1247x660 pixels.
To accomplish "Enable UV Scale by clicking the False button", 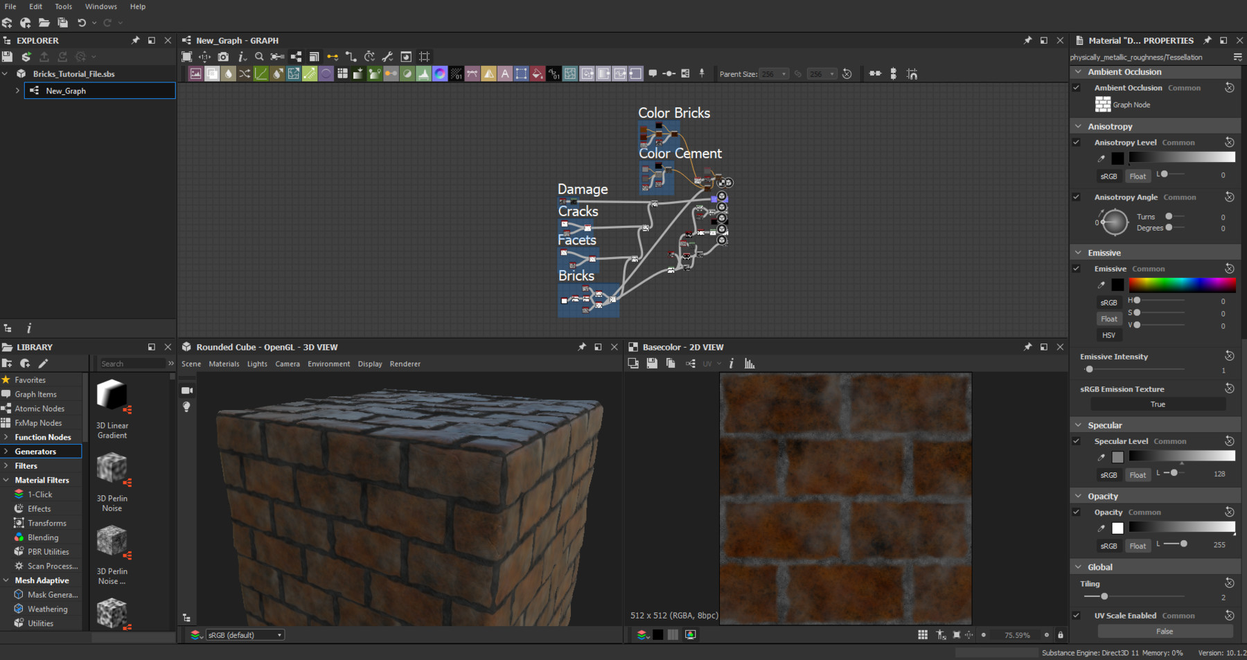I will [1165, 631].
